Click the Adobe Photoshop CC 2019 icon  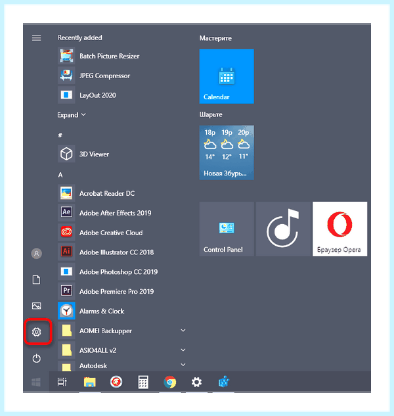coord(66,271)
